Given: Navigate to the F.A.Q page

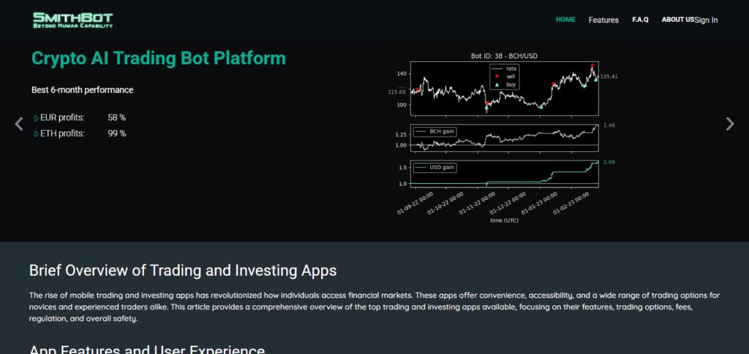Looking at the screenshot, I should [640, 20].
